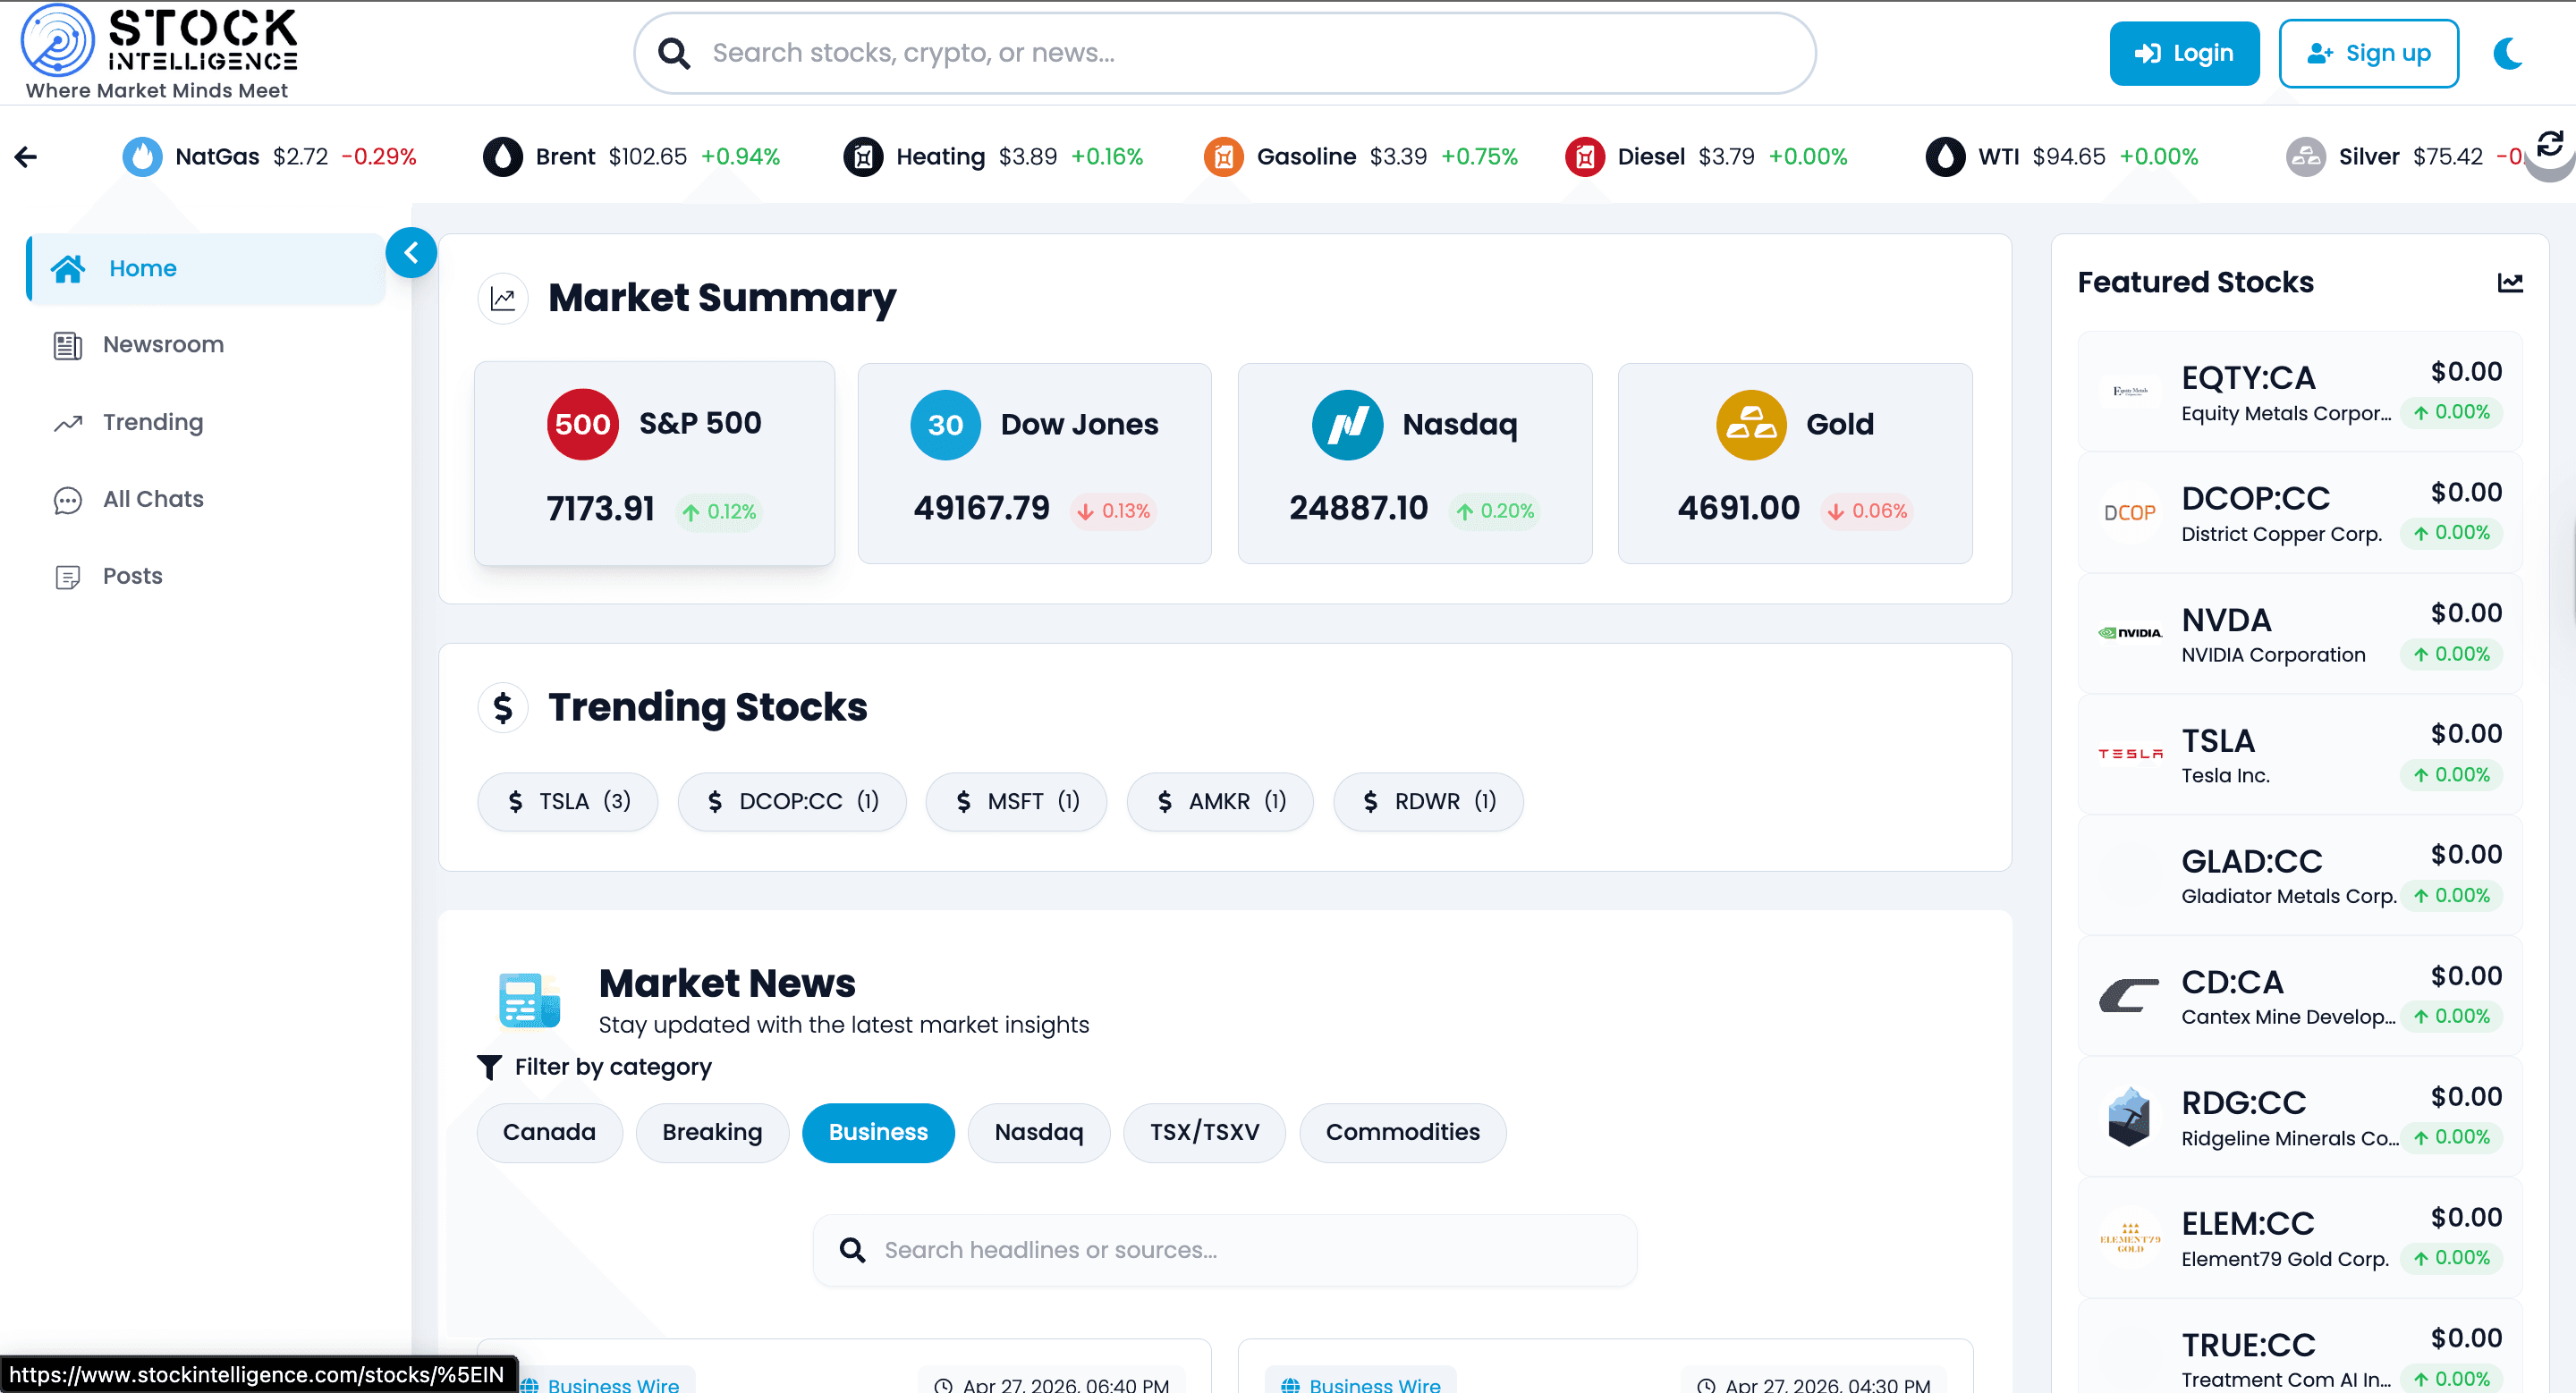2576x1393 pixels.
Task: Click the Gold bars icon
Action: pyautogui.click(x=1751, y=426)
